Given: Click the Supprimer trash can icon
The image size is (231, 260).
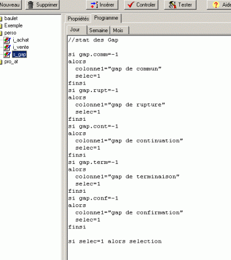Looking at the screenshot, I should (30, 5).
